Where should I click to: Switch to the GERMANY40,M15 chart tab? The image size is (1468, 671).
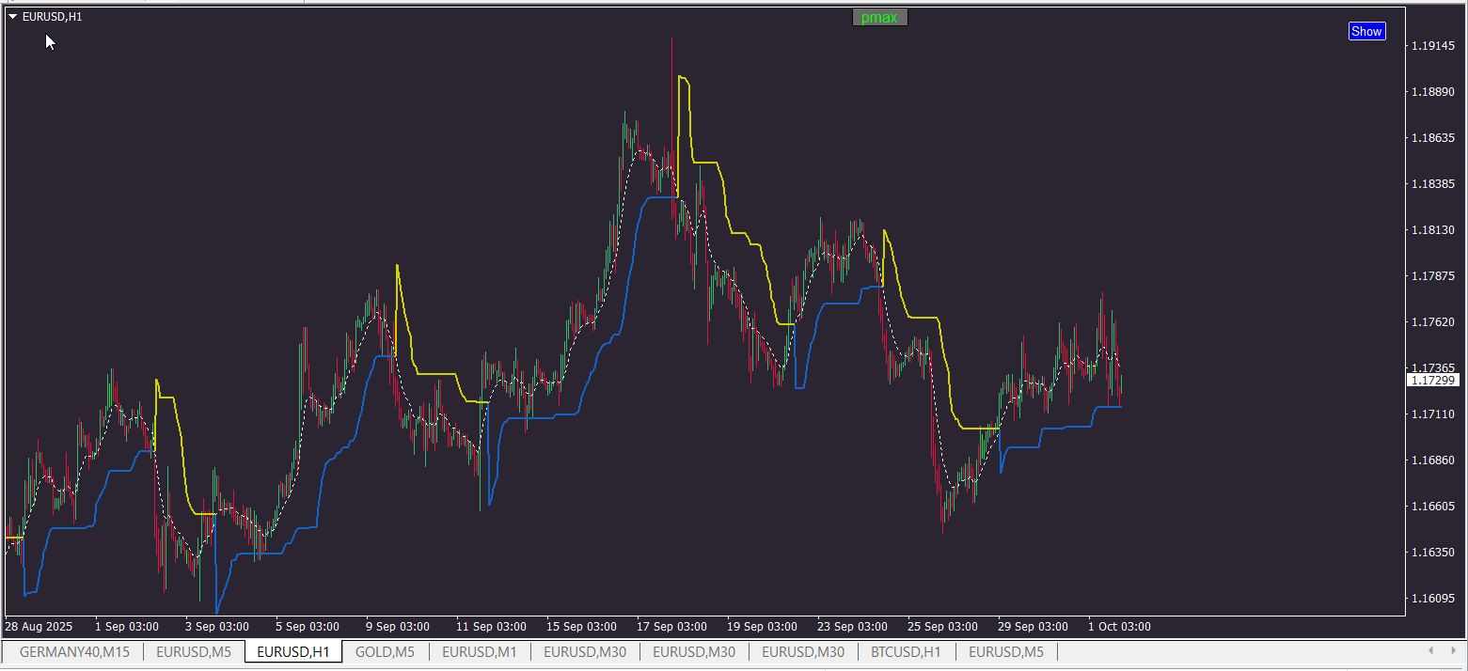click(x=74, y=651)
